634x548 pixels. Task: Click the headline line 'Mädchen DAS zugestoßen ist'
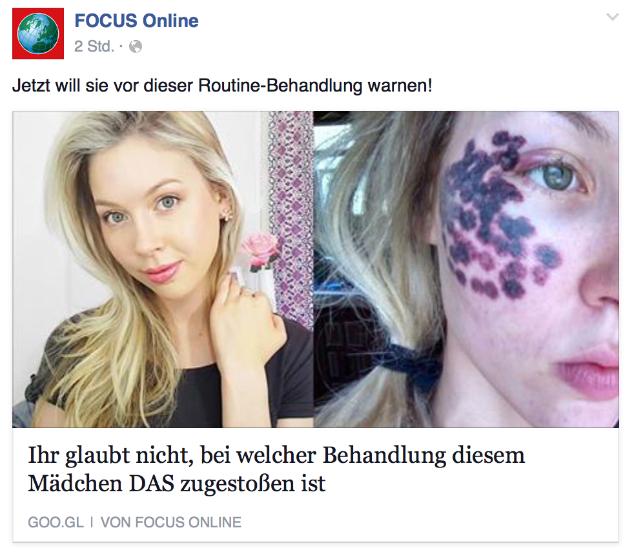coord(177,484)
